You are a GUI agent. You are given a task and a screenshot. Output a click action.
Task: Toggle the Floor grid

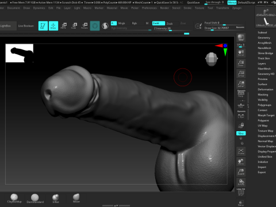[241, 105]
